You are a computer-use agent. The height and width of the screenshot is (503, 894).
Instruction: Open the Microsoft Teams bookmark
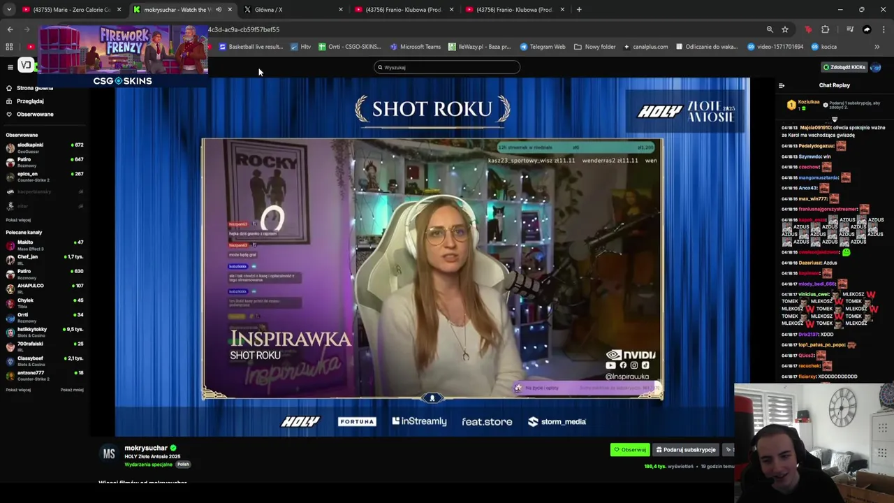pos(416,47)
